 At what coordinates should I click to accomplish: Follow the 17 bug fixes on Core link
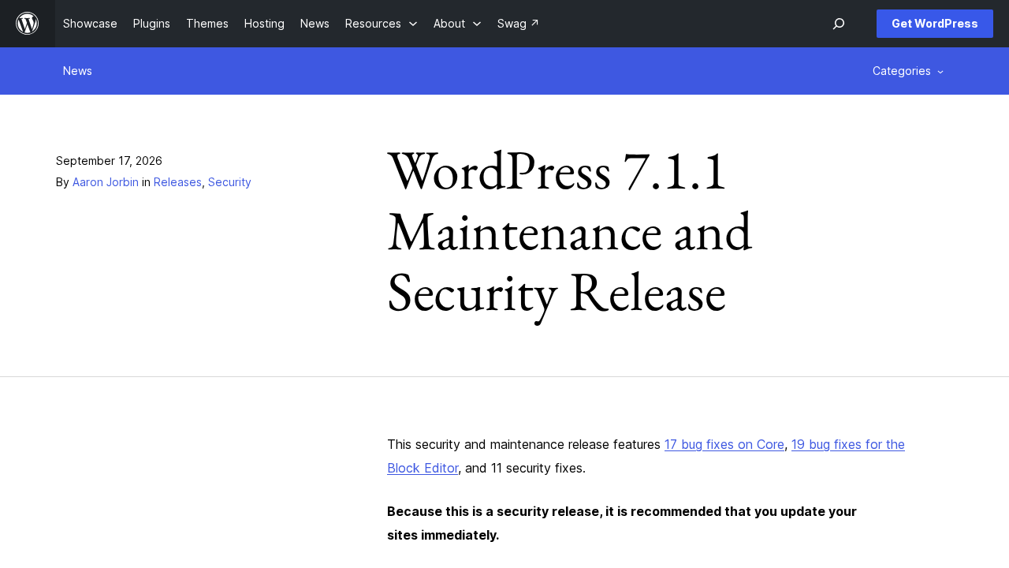pos(724,444)
